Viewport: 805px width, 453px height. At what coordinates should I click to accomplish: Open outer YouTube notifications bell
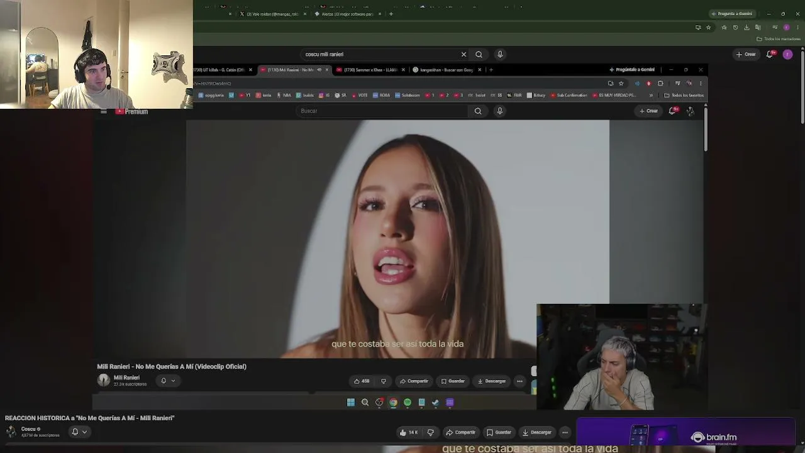pyautogui.click(x=769, y=54)
